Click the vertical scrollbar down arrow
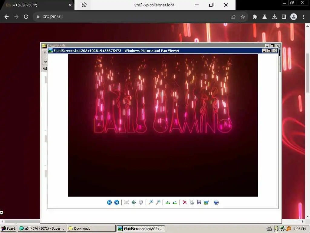Image resolution: width=310 pixels, height=233 pixels. [x=308, y=216]
